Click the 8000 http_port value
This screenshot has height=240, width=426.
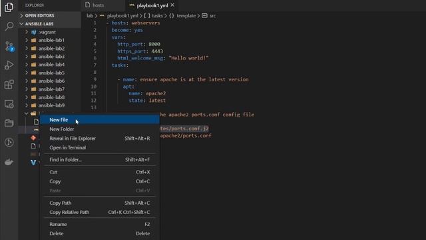(x=154, y=44)
